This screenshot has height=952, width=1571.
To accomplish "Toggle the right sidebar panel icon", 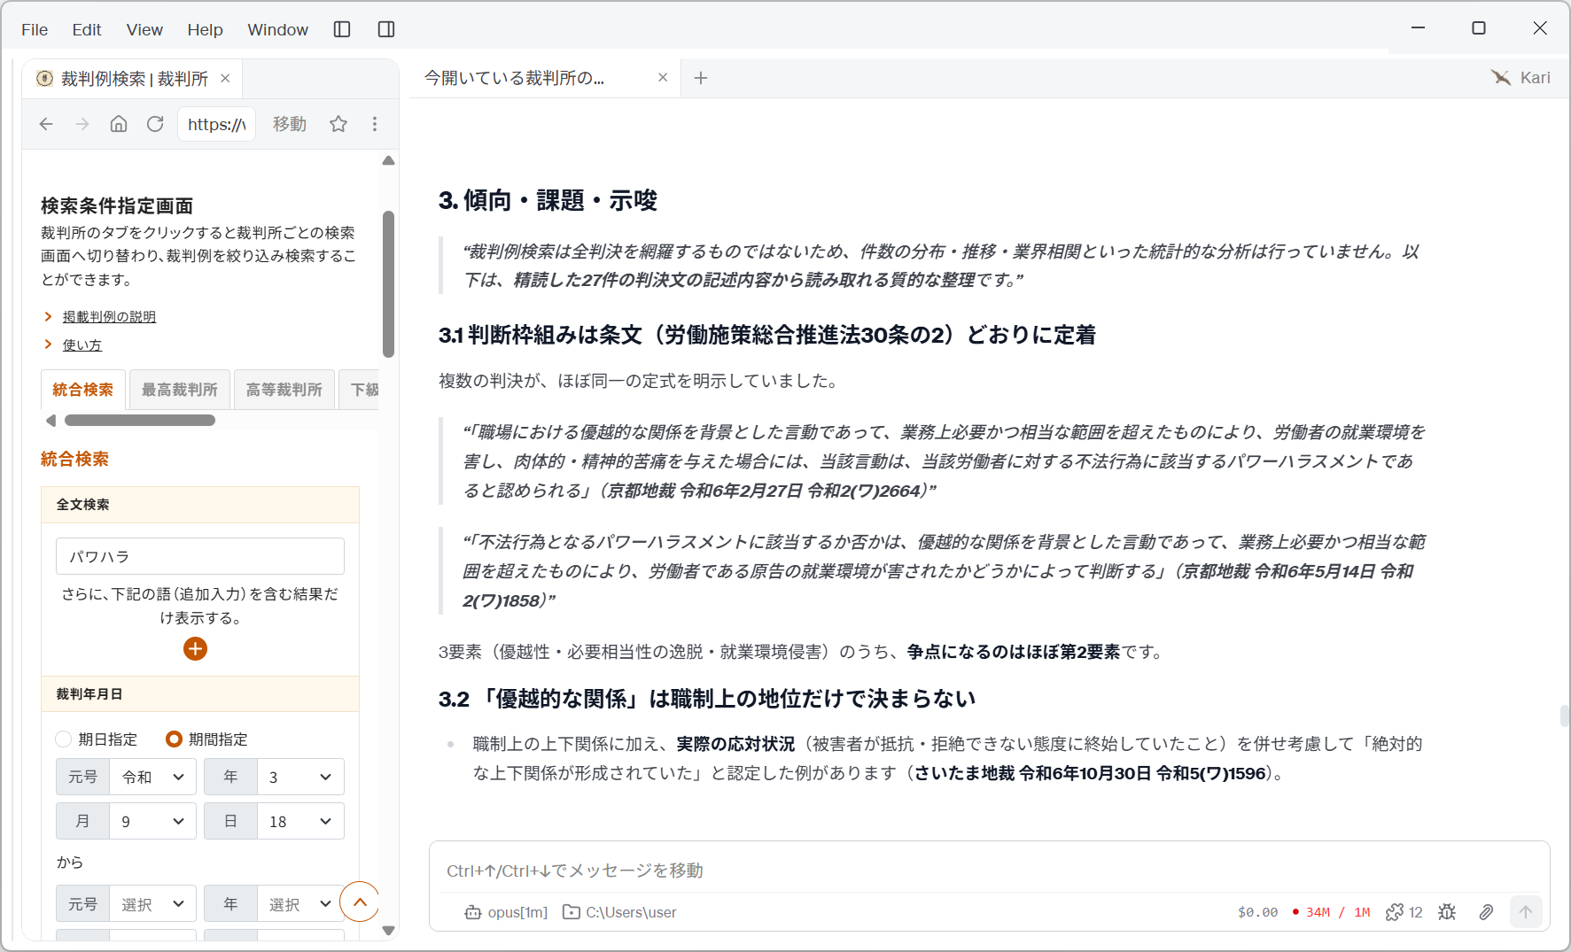I will [x=386, y=29].
